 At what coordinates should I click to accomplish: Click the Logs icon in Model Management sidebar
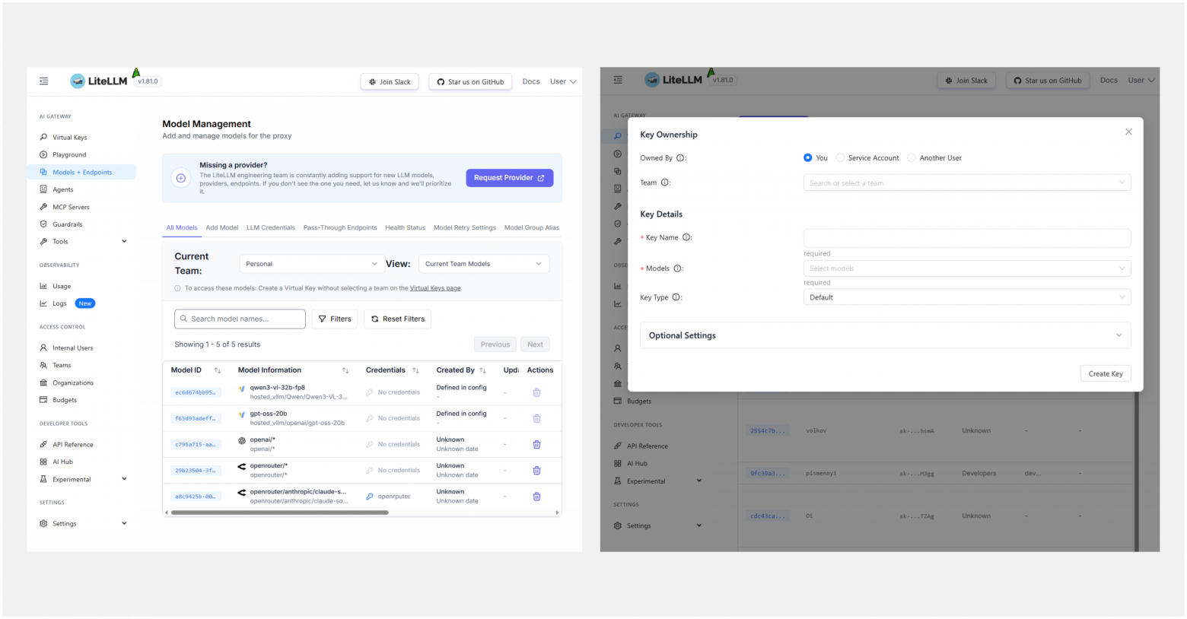tap(43, 303)
